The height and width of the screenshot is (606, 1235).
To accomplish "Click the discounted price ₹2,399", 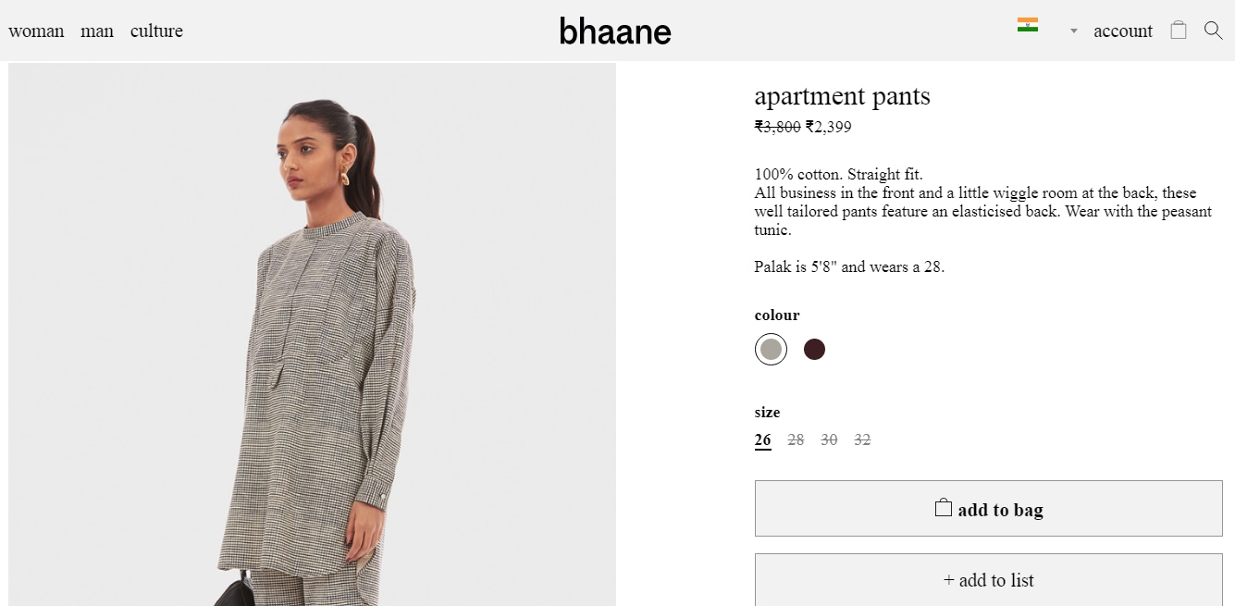I will [828, 127].
